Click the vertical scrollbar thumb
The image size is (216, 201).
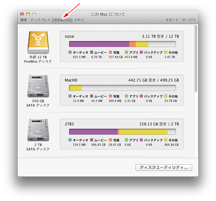tap(196, 58)
